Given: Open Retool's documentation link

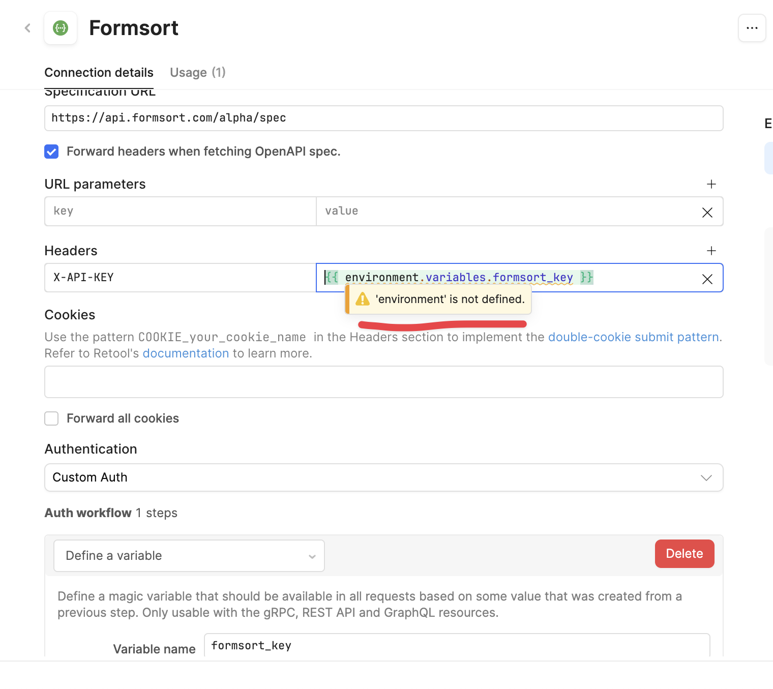Looking at the screenshot, I should tap(186, 353).
